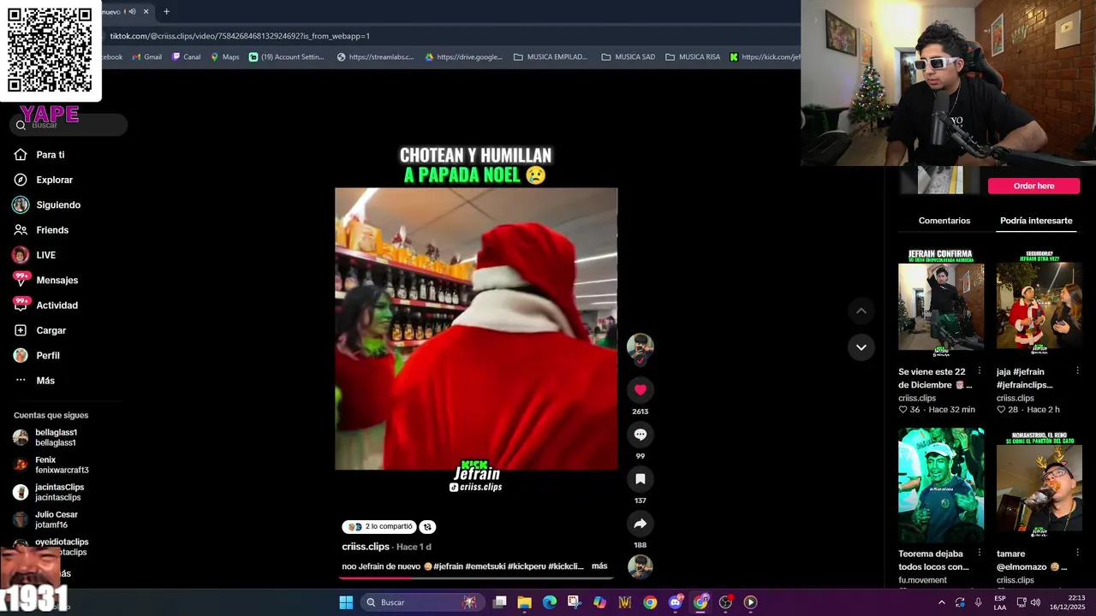The image size is (1096, 616).
Task: Click Cargar to upload a video
Action: [40, 330]
